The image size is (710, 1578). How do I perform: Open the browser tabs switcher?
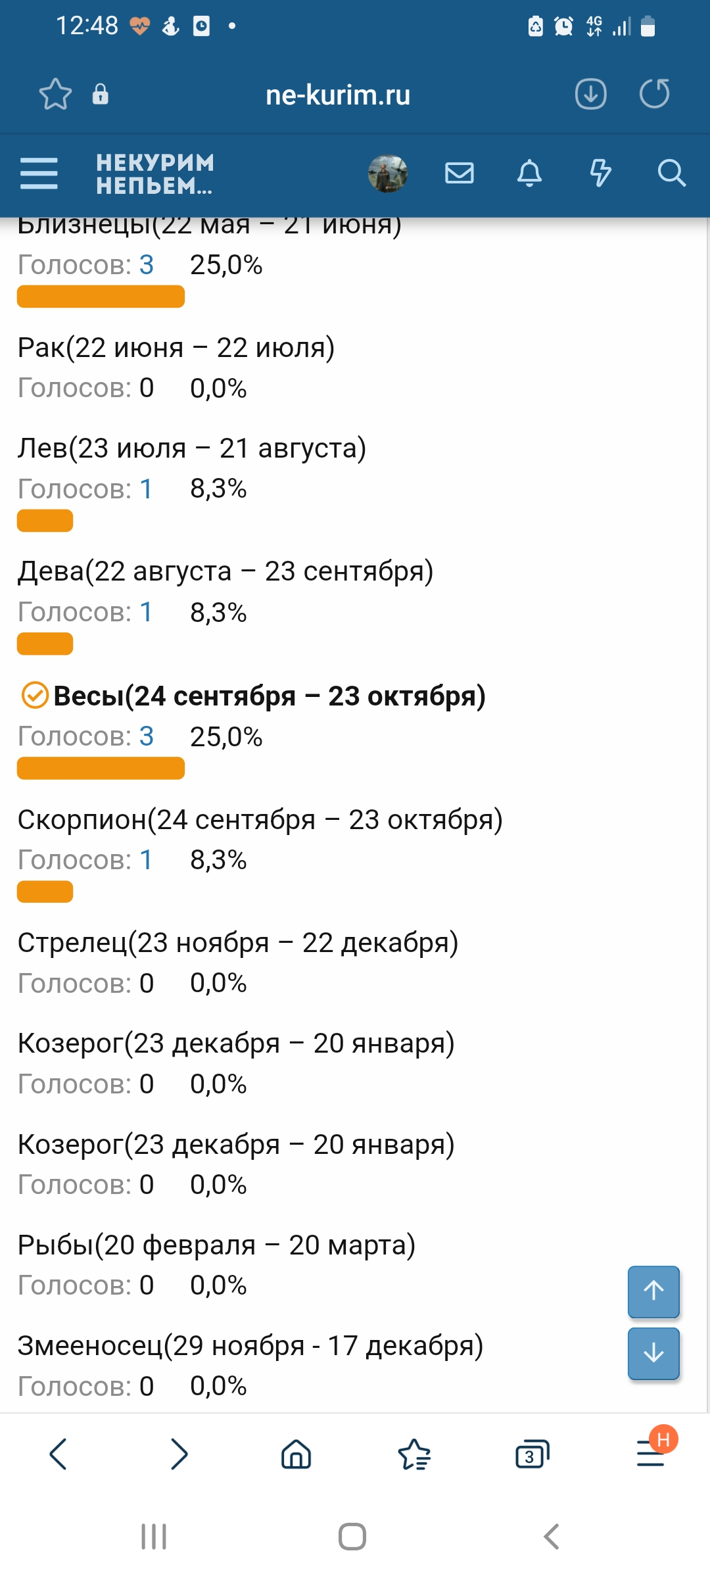point(532,1454)
